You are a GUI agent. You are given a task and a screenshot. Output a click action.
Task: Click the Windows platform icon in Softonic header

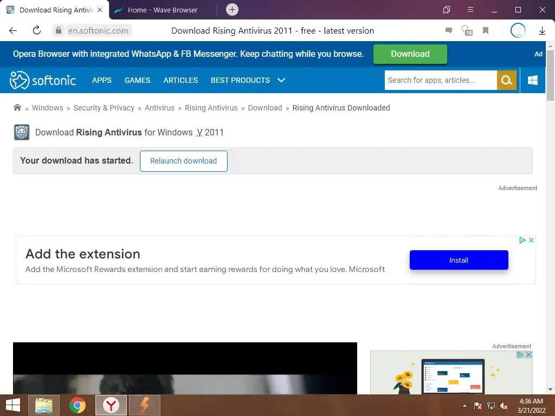pos(533,80)
